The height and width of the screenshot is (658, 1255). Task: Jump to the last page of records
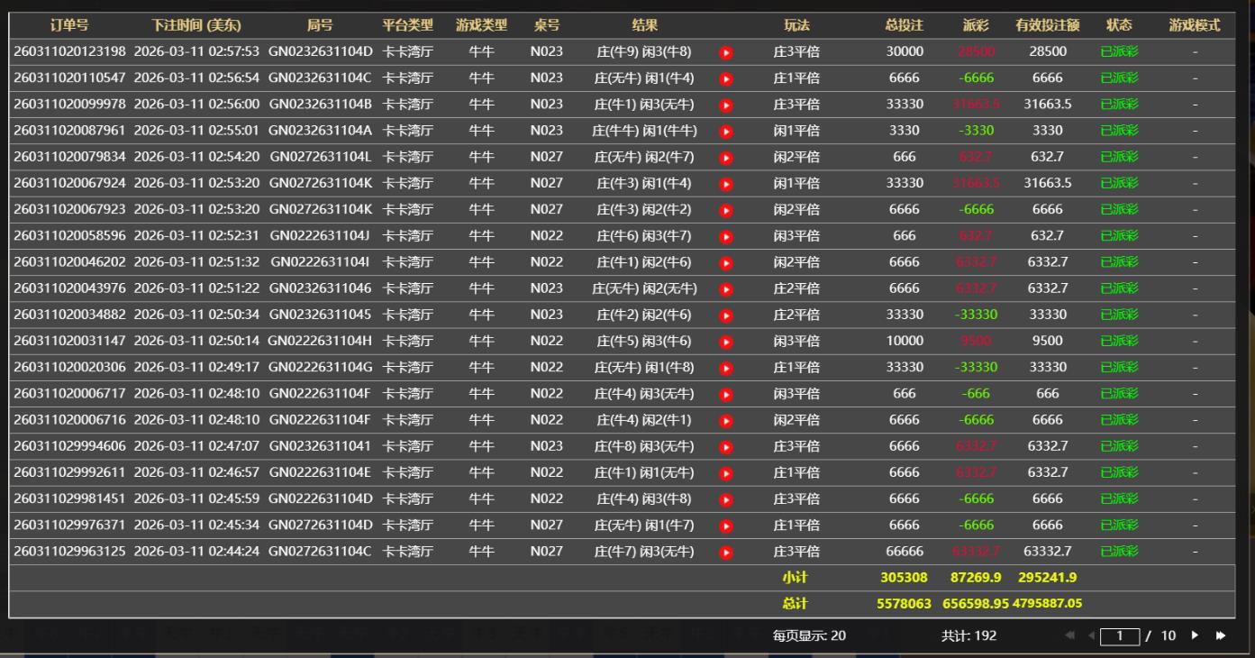pyautogui.click(x=1221, y=635)
